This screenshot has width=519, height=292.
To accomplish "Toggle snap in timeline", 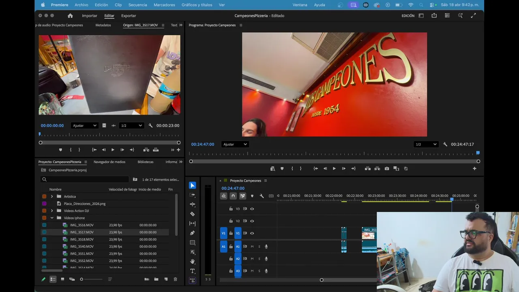I will tap(233, 196).
